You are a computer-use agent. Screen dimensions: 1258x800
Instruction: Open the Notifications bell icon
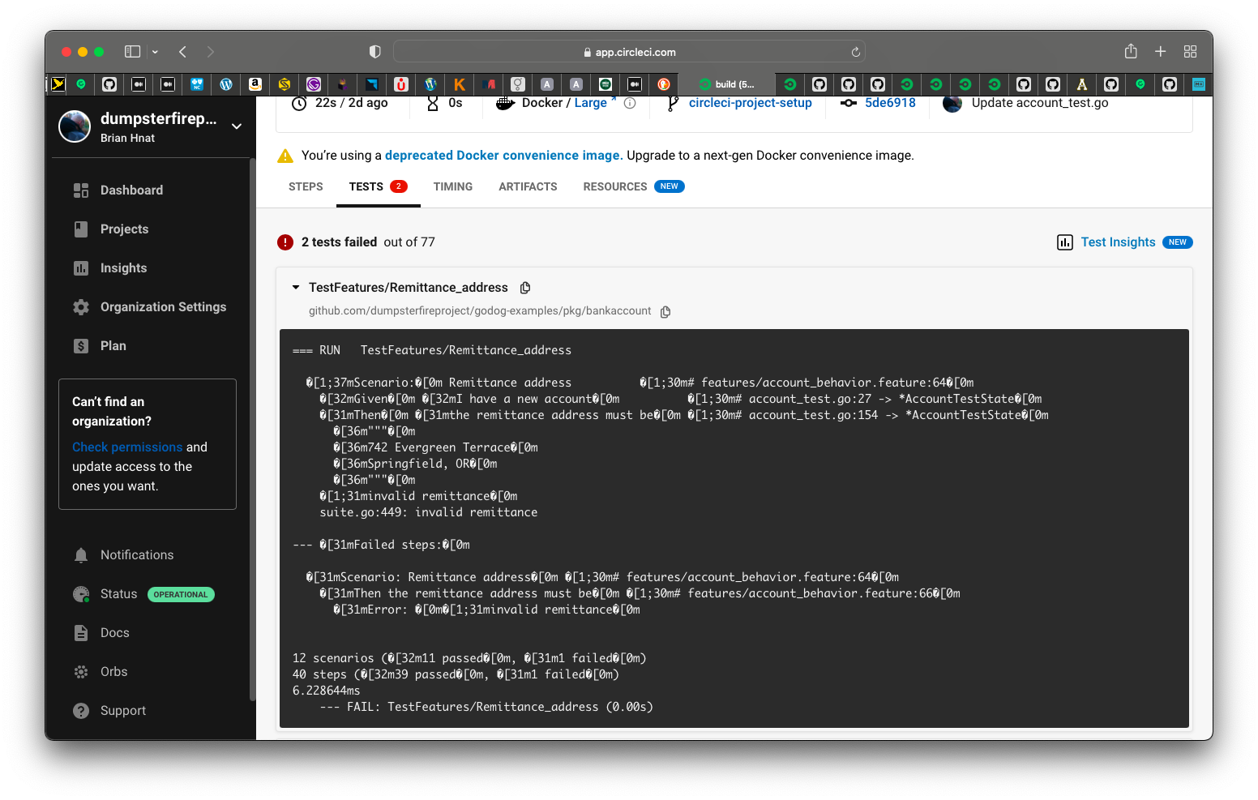coord(81,555)
